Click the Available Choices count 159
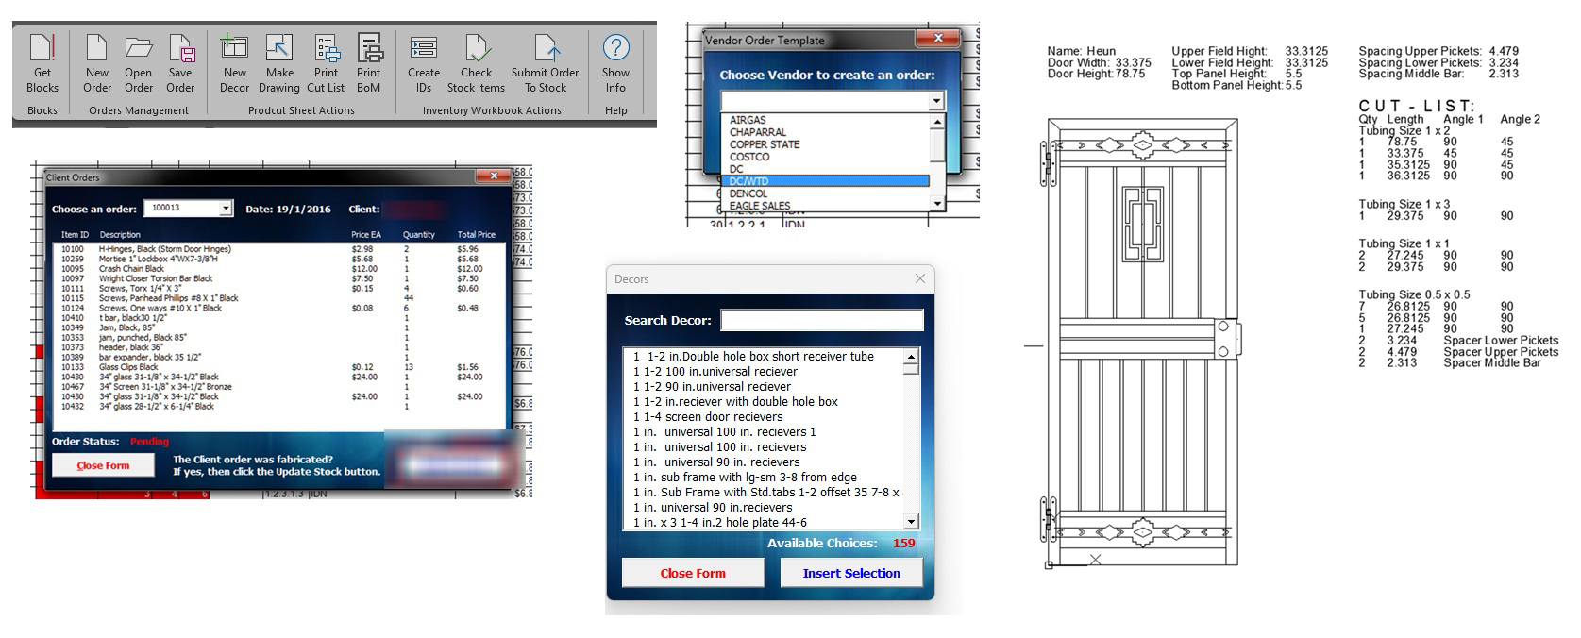This screenshot has height=638, width=1581. [x=904, y=543]
